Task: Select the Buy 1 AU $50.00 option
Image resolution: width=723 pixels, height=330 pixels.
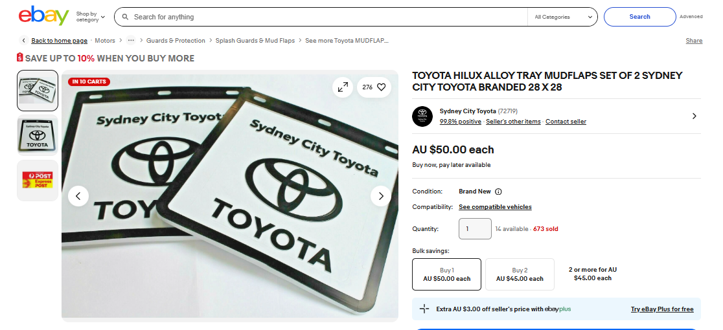Action: 446,274
